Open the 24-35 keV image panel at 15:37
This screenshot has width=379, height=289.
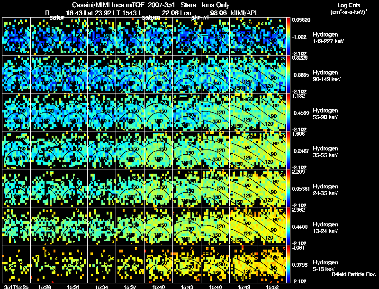point(130,188)
